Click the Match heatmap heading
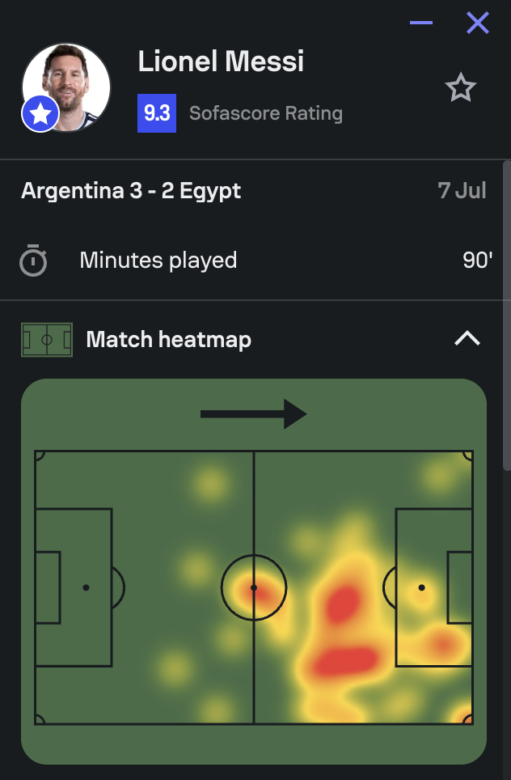511x780 pixels. click(168, 339)
